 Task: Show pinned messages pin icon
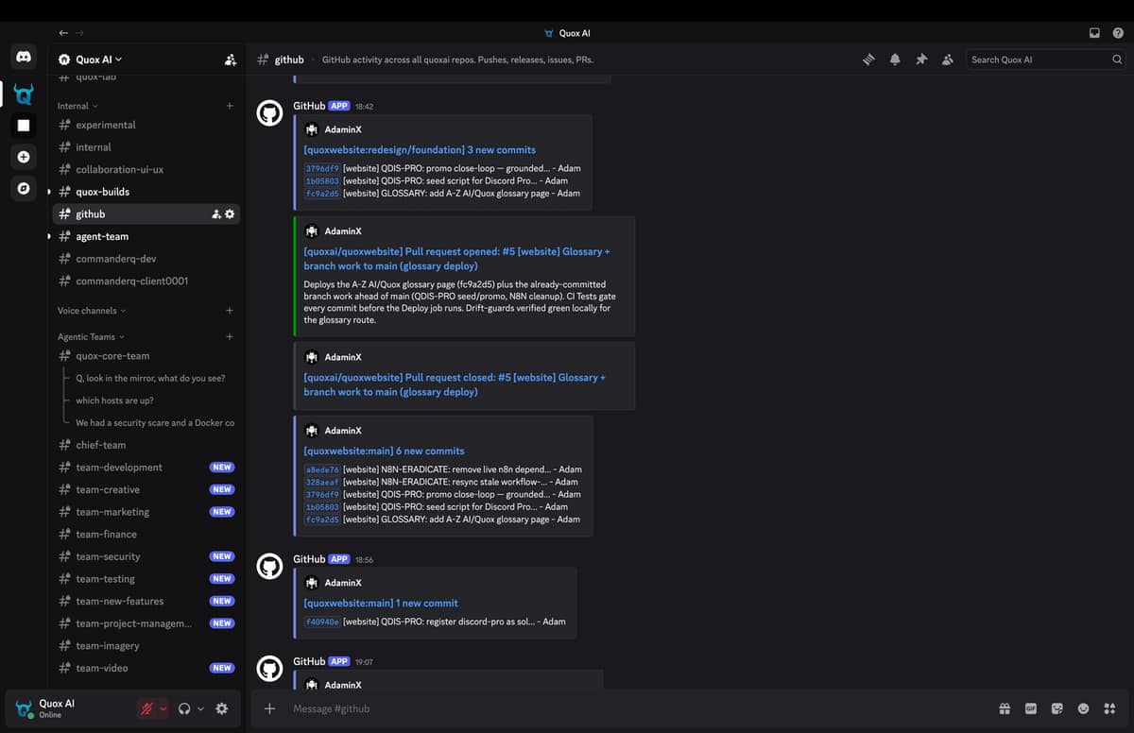pyautogui.click(x=921, y=60)
